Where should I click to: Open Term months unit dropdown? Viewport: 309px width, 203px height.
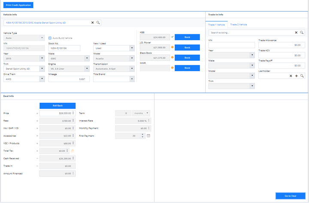click(141, 113)
